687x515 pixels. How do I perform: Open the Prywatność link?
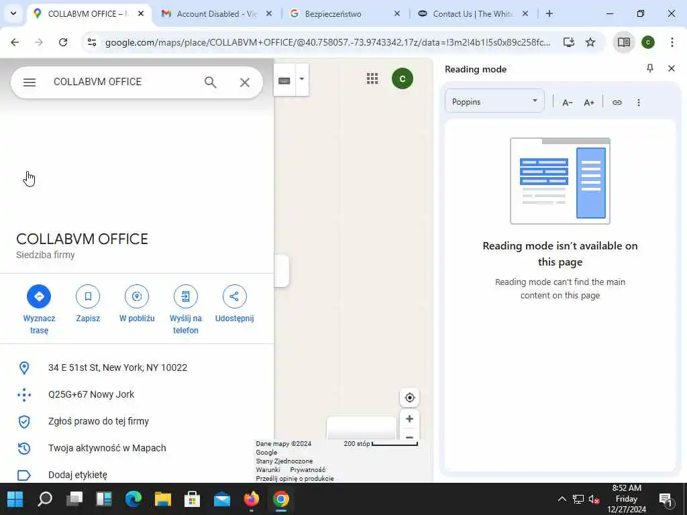pyautogui.click(x=307, y=469)
